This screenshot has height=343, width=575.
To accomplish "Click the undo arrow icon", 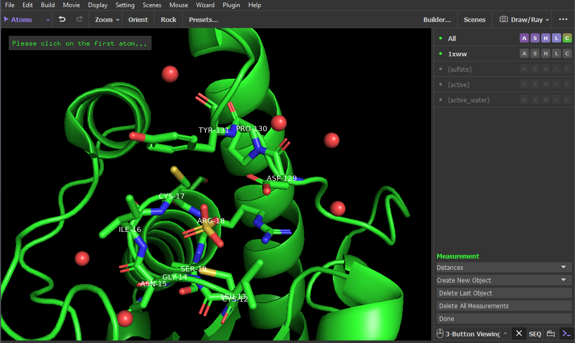I will 62,19.
